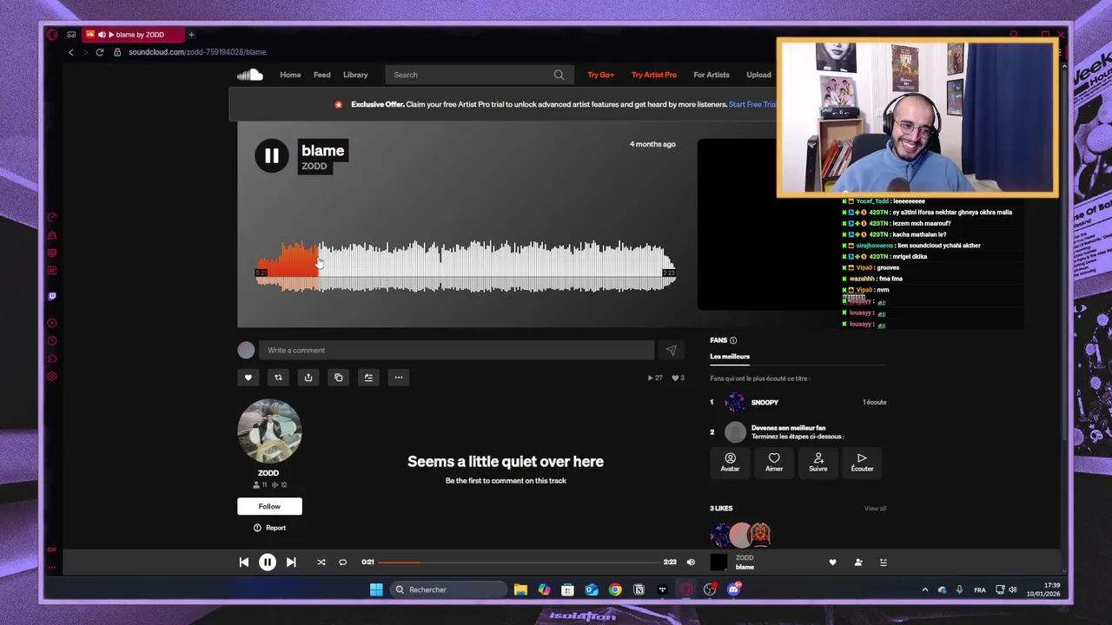The height and width of the screenshot is (625, 1112).
Task: Skip to next track in bottom player
Action: coord(291,562)
